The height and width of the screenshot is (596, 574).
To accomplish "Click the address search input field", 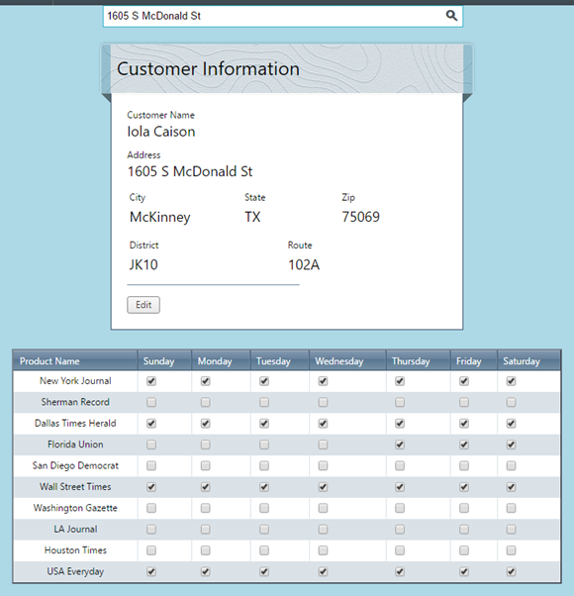I will point(283,17).
